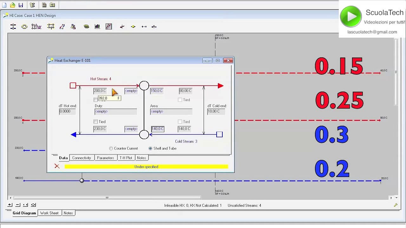The image size is (406, 228).
Task: Open the bottom Notes tab beside Work Sheet
Action: (68, 213)
